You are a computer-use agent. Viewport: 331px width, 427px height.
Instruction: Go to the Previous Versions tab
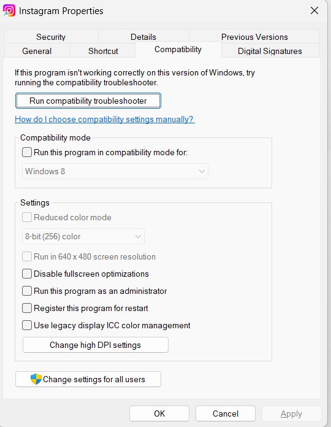254,36
